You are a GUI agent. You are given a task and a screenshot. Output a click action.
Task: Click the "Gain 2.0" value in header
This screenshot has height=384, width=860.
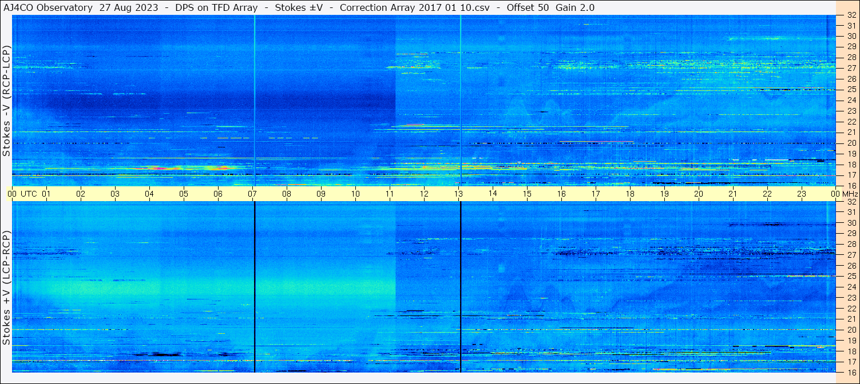575,7
